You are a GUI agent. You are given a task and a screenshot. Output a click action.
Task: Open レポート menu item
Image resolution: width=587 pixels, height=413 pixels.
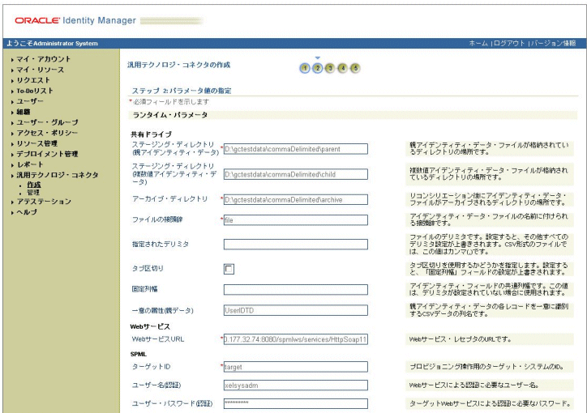click(30, 164)
